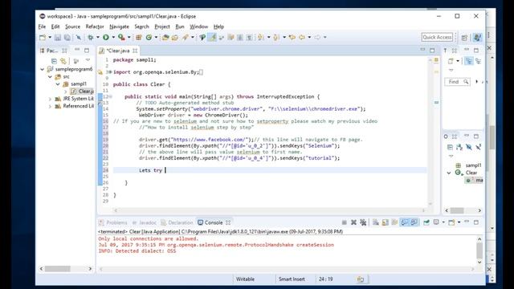Viewport: 514px width, 289px height.
Task: Switch to the Javadoc tab
Action: click(145, 222)
